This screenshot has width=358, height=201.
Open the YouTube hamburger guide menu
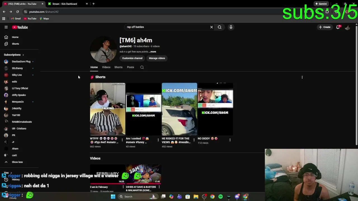click(x=6, y=27)
